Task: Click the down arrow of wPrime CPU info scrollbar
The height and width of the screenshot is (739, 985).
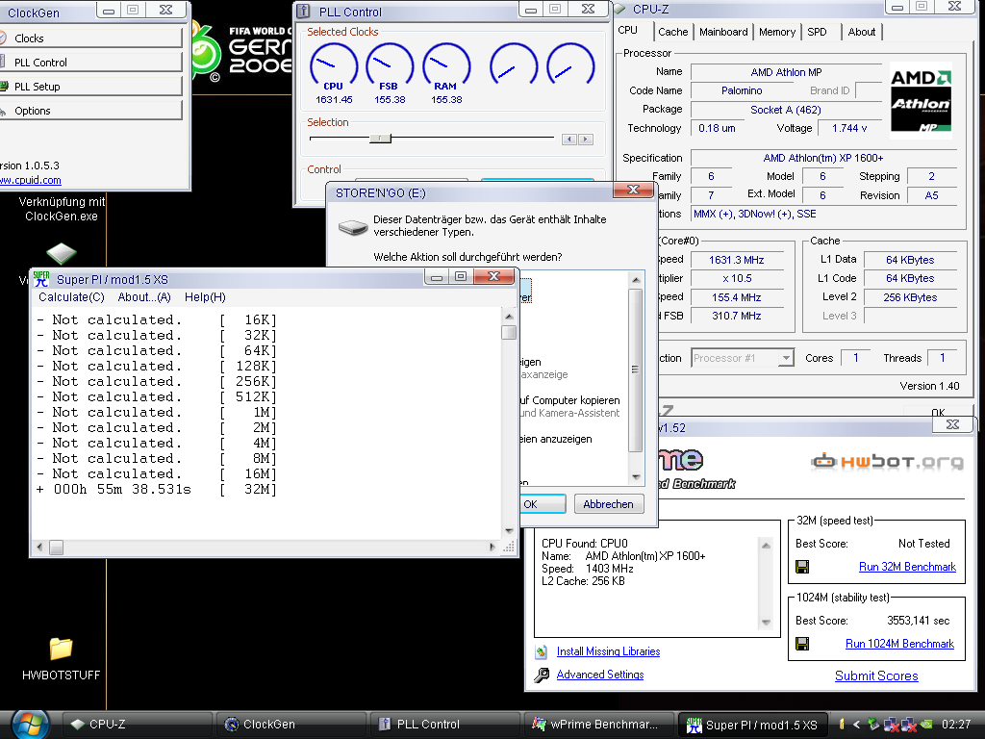Action: click(x=766, y=623)
